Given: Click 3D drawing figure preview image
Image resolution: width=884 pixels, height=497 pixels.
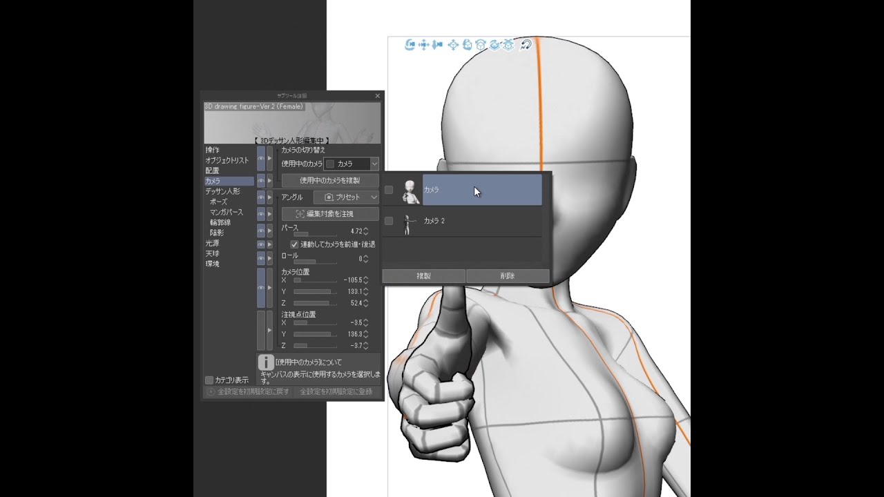Looking at the screenshot, I should 292,123.
